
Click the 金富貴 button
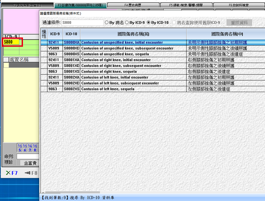point(30,163)
